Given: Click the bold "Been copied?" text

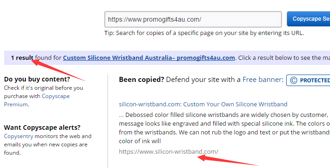Looking at the screenshot, I should point(141,80).
